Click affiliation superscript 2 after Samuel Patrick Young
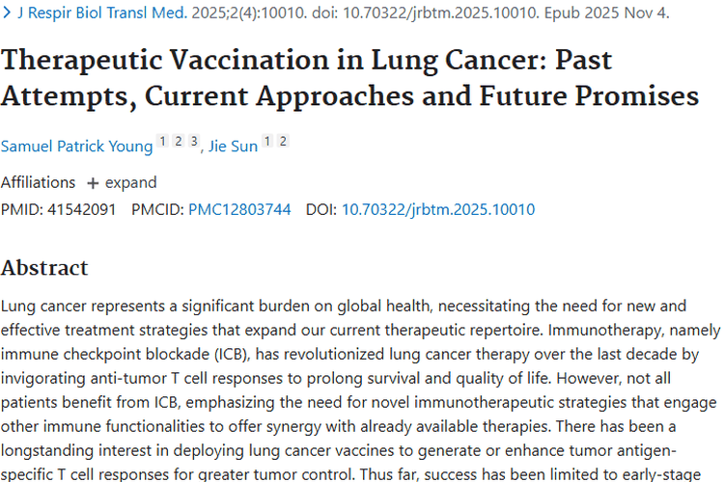 [x=179, y=142]
